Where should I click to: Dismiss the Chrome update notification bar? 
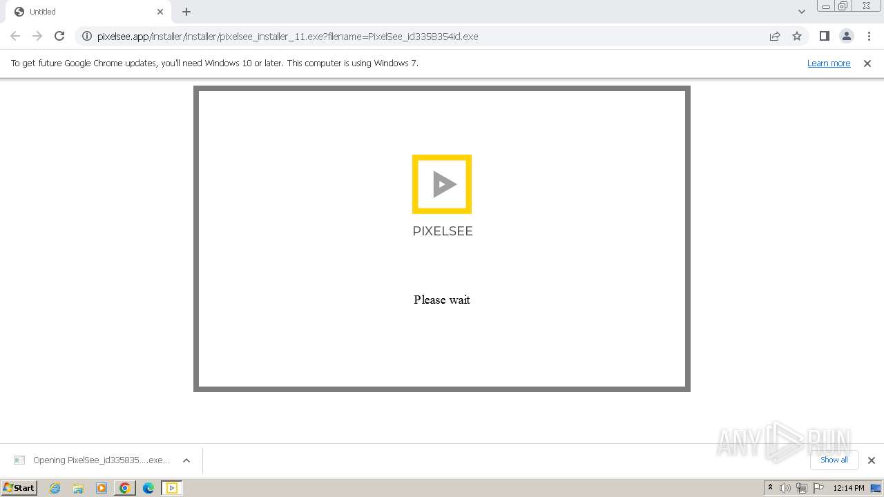click(867, 63)
